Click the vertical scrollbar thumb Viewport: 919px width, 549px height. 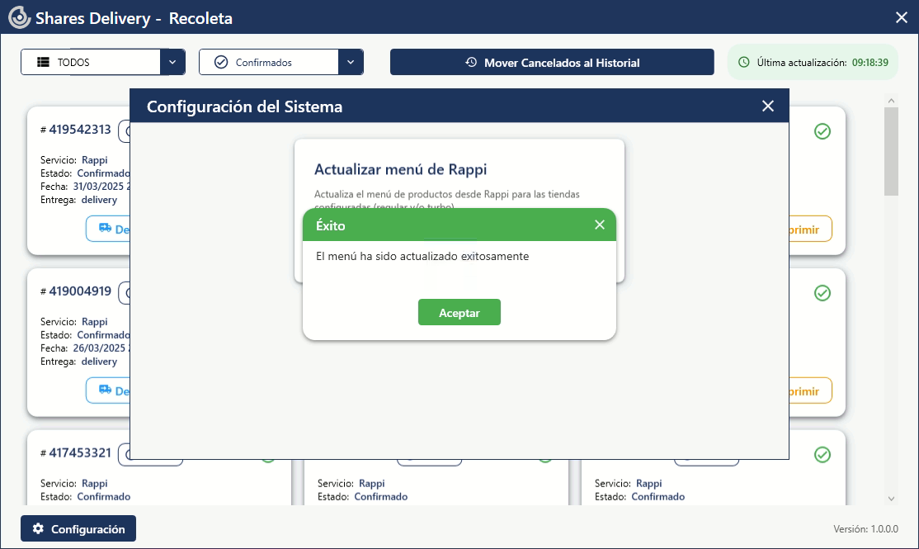(x=891, y=151)
